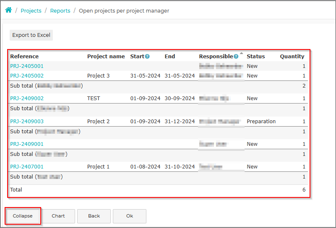Sort by the Reference column header
Viewport: 336px width, 228px height.
(x=24, y=57)
